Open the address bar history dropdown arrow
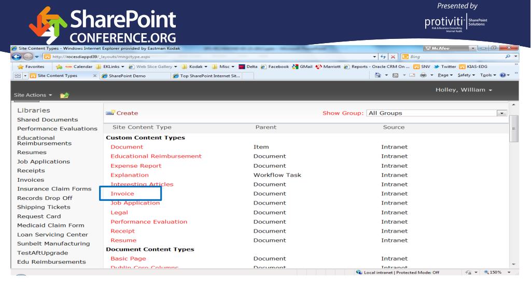Image resolution: width=531 pixels, height=299 pixels. [x=374, y=57]
